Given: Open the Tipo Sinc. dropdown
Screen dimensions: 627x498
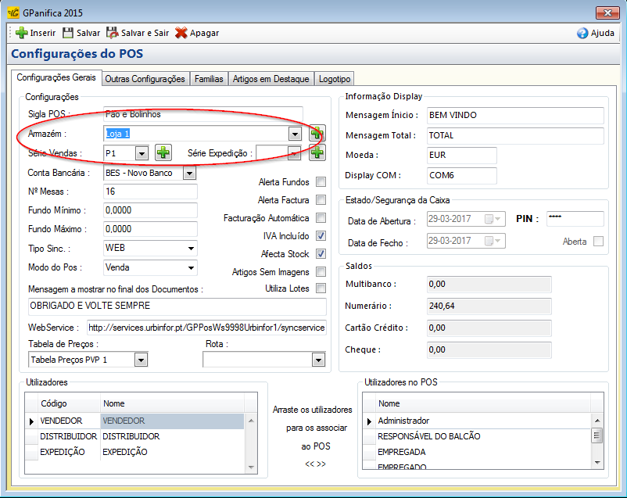Looking at the screenshot, I should pyautogui.click(x=191, y=248).
